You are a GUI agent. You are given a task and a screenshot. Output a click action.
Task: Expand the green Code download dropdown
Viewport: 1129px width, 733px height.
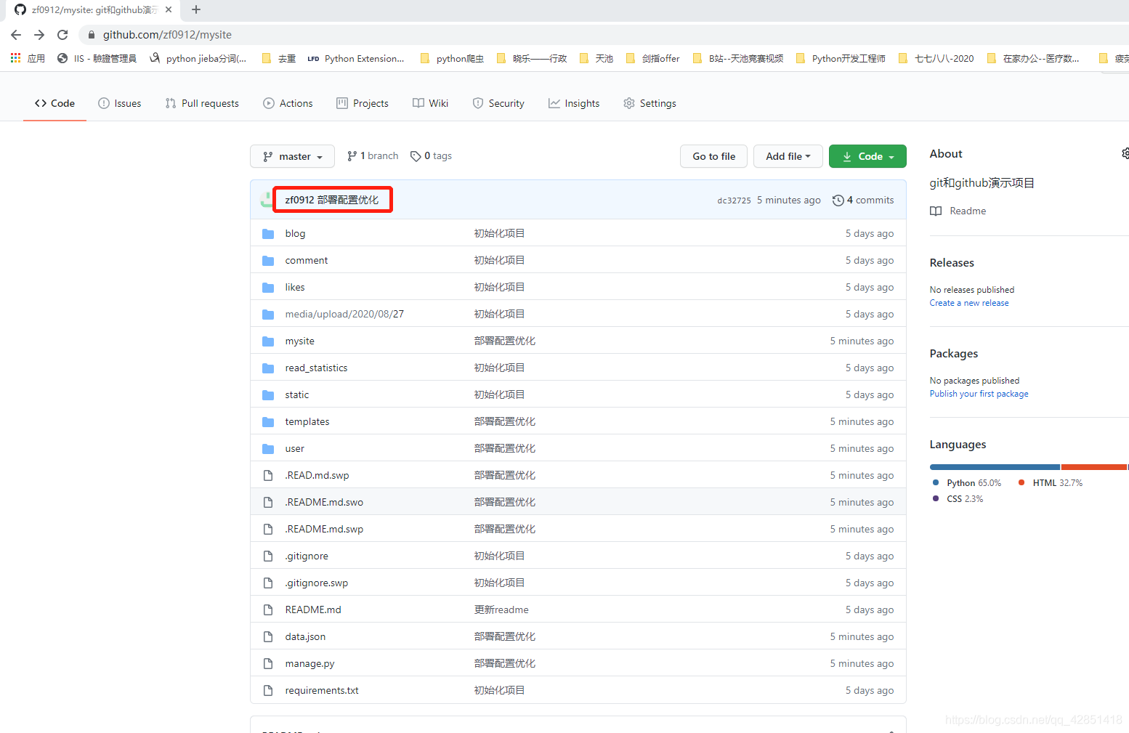coord(867,156)
